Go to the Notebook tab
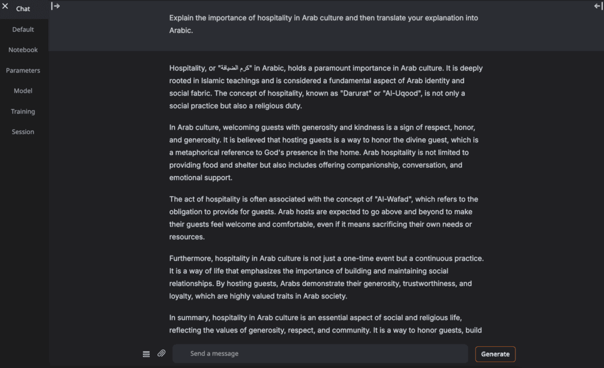Viewport: 604px width, 368px height. click(x=23, y=50)
